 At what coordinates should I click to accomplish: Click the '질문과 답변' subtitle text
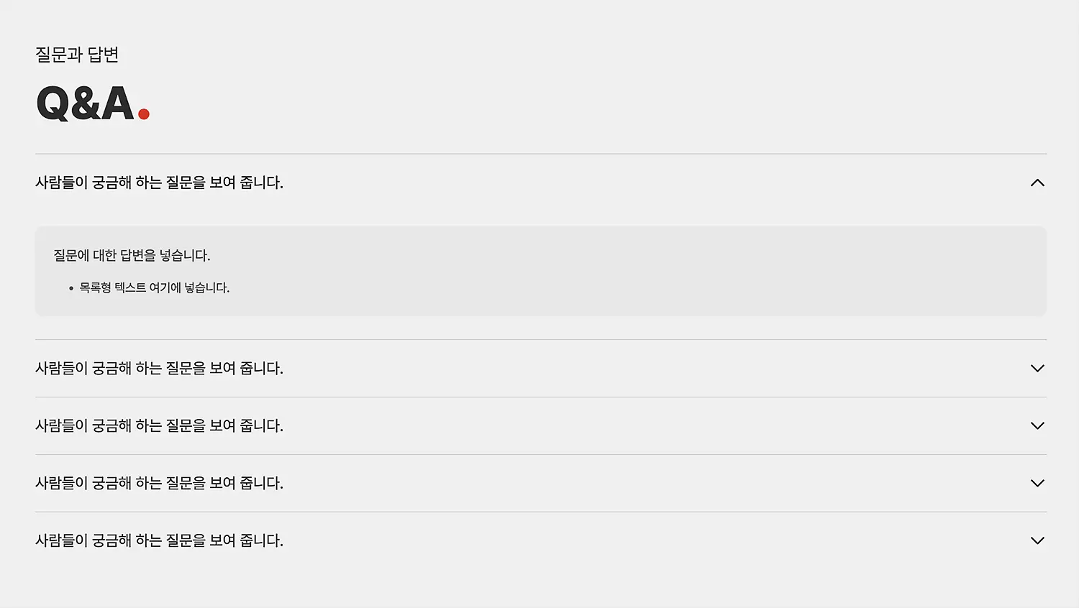[77, 55]
